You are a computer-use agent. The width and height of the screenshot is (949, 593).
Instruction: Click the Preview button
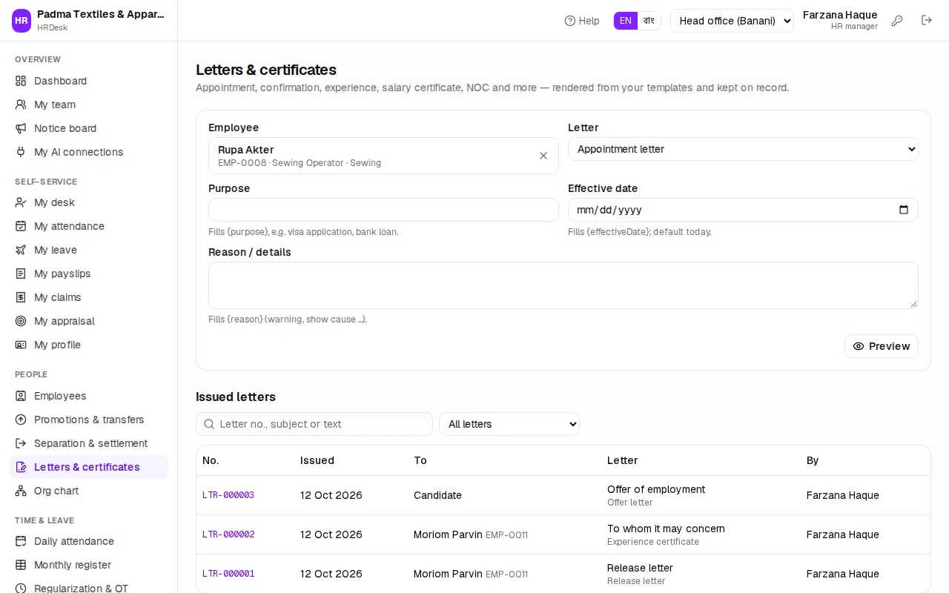882,346
